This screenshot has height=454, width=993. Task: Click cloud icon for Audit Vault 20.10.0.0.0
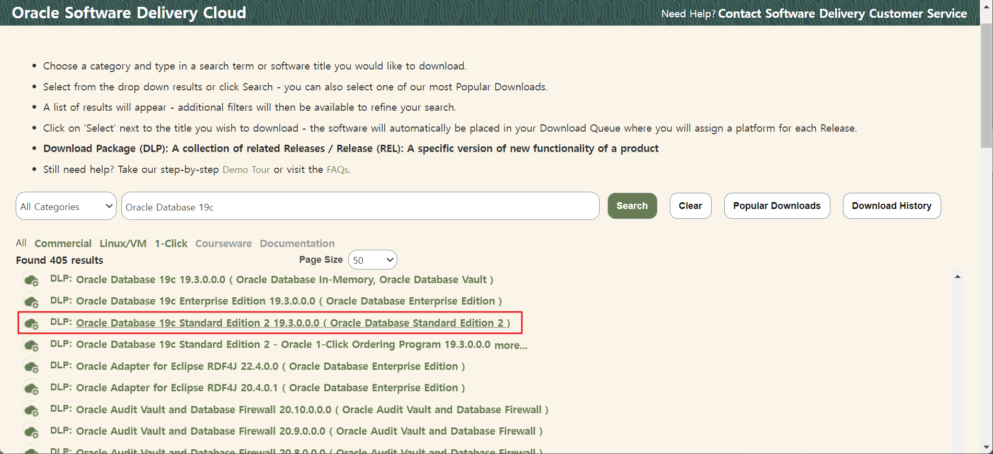pos(32,410)
